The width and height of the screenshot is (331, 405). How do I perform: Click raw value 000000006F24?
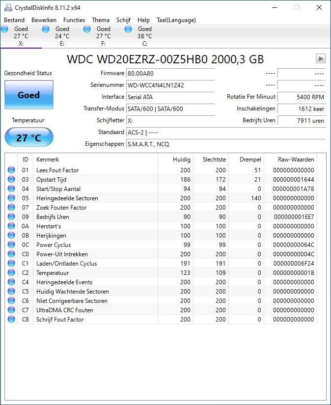(x=294, y=263)
